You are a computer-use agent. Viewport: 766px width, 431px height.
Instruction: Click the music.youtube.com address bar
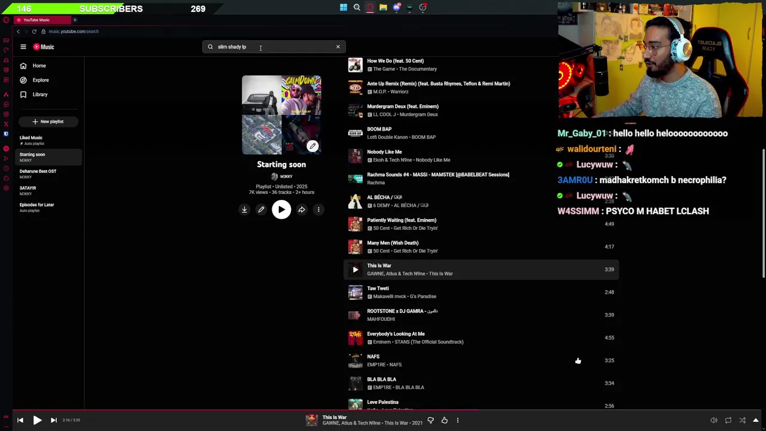[74, 31]
